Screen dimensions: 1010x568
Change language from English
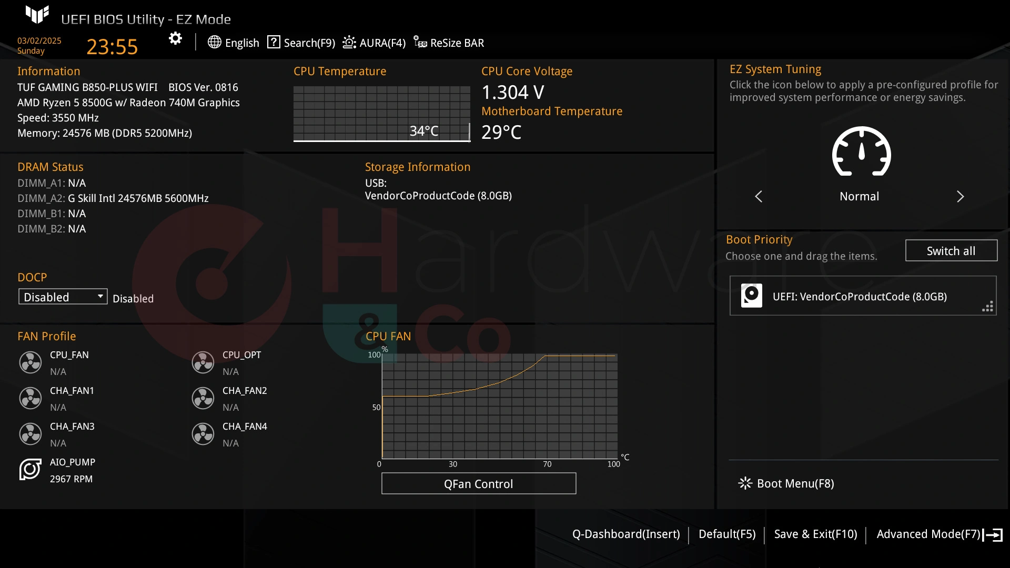click(242, 43)
